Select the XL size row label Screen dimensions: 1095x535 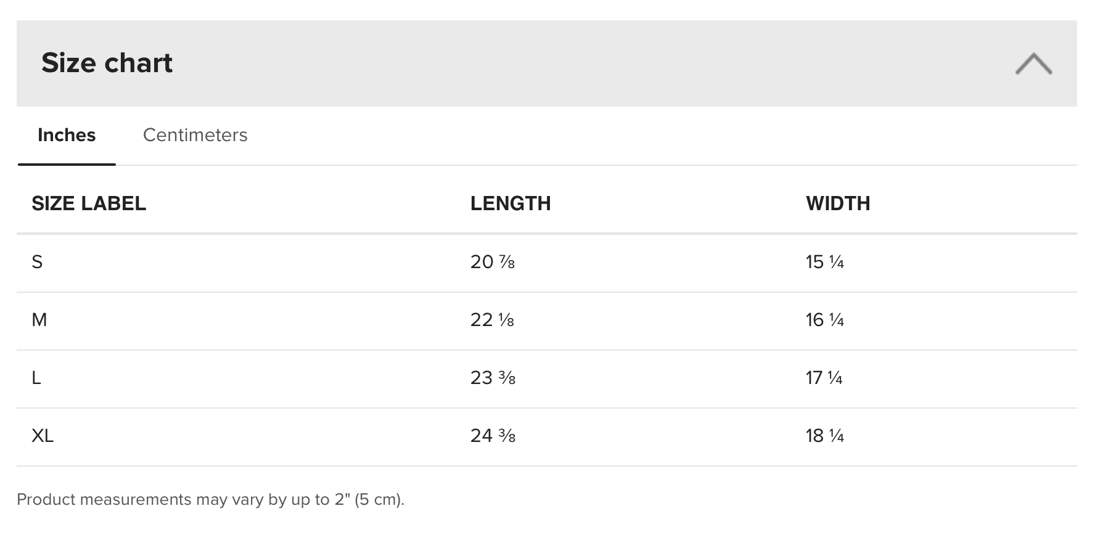[x=43, y=436]
